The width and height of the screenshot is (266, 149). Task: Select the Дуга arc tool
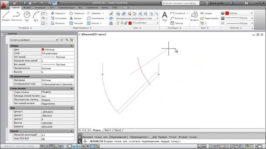[36, 16]
